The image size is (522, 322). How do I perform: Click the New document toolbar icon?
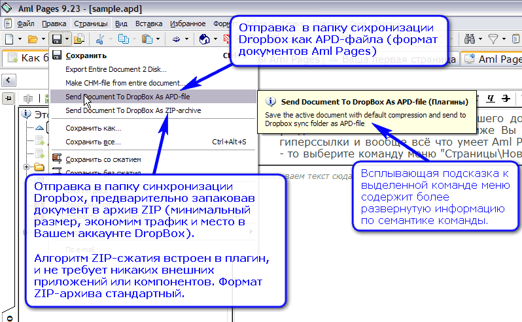[x=9, y=39]
